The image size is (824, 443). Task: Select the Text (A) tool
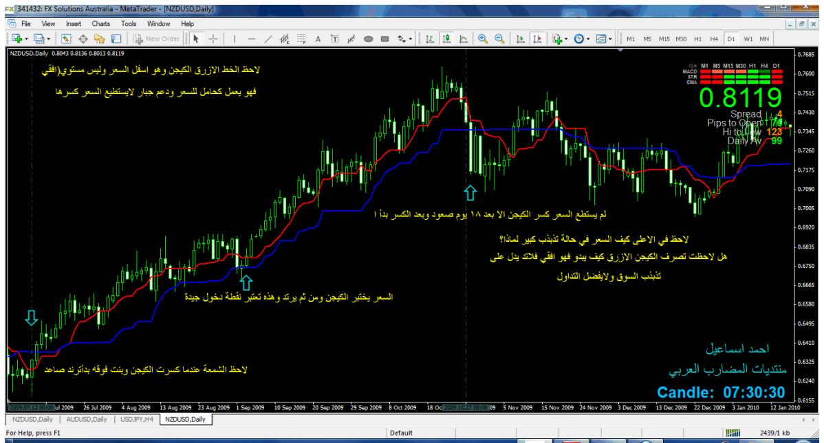pos(318,39)
